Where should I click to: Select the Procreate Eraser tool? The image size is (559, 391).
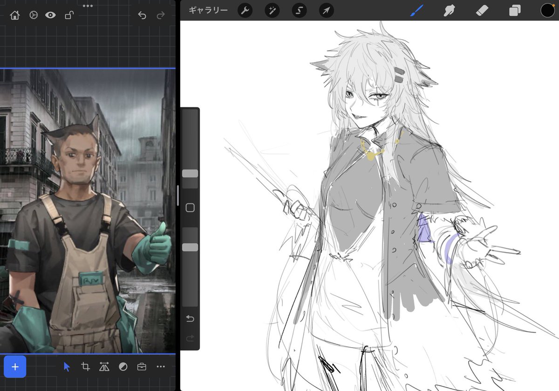(482, 10)
